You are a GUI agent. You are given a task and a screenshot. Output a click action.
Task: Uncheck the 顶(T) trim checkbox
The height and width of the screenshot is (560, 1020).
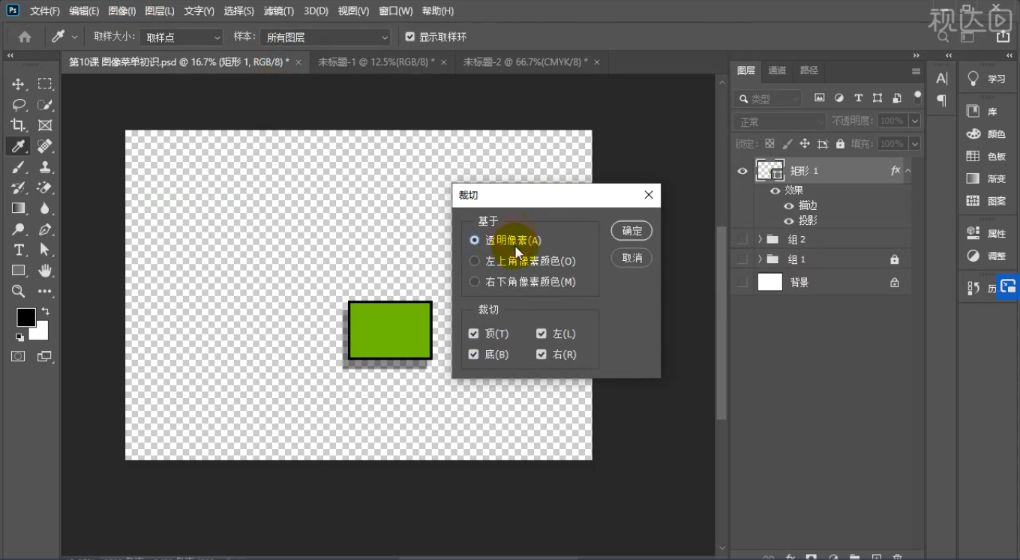click(473, 334)
